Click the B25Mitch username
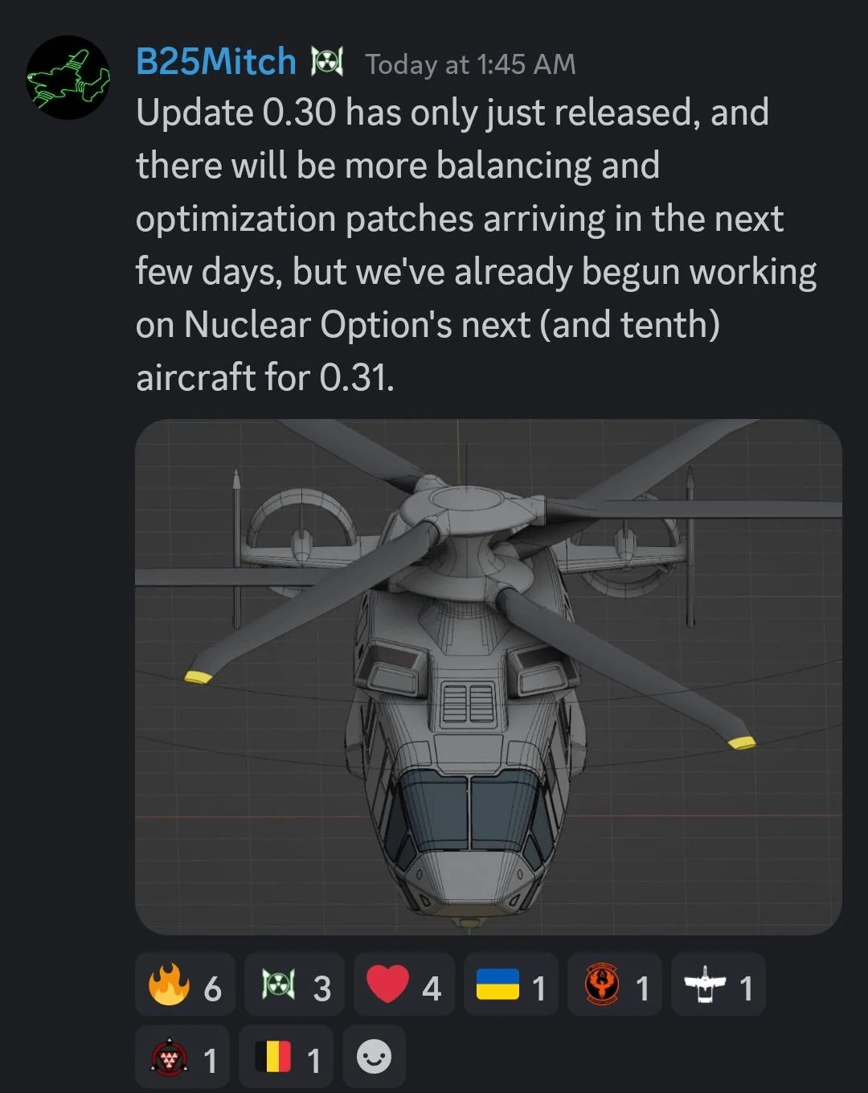This screenshot has width=868, height=1093. [216, 62]
